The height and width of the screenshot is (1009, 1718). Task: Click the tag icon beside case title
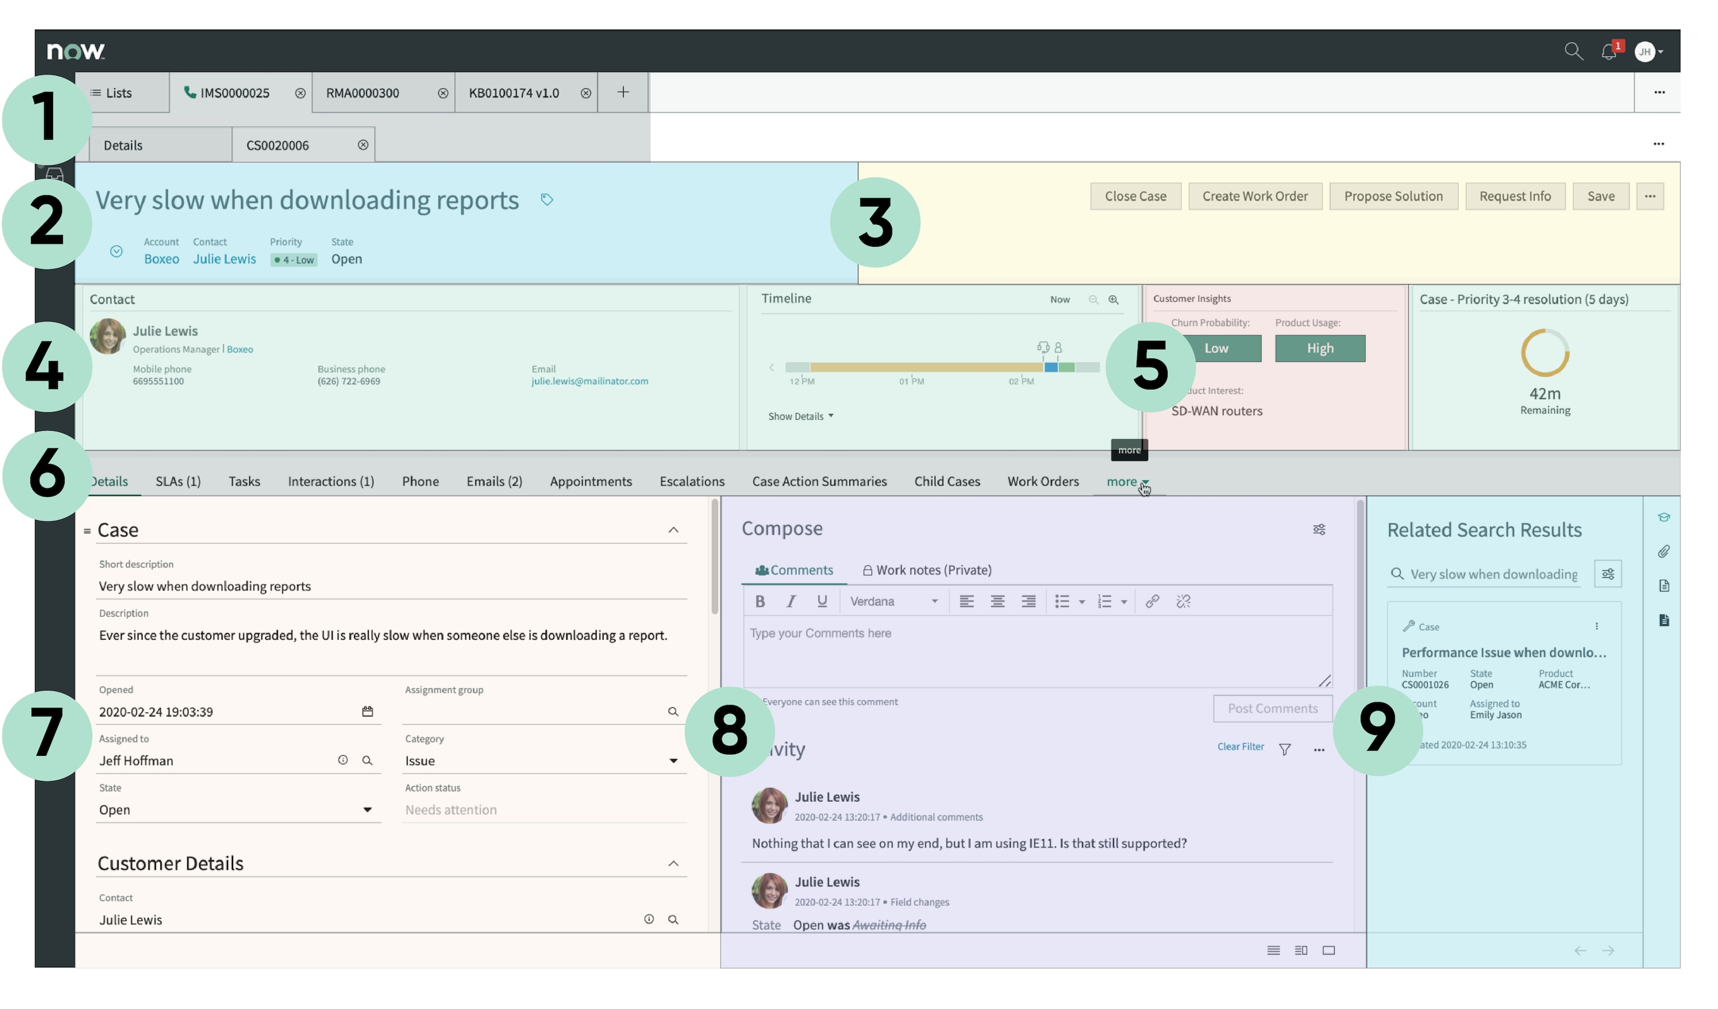(x=547, y=200)
